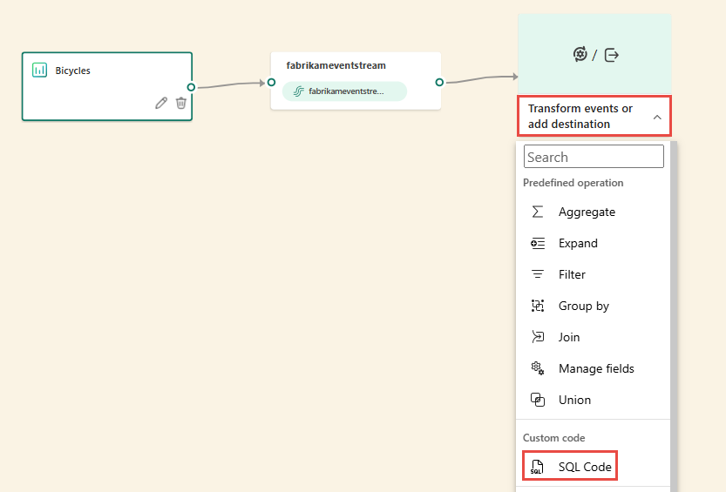Click the Bicycles source chart icon
Viewport: 726px width, 492px height.
[x=39, y=71]
